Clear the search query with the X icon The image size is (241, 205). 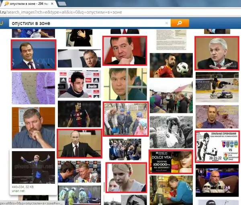point(166,23)
